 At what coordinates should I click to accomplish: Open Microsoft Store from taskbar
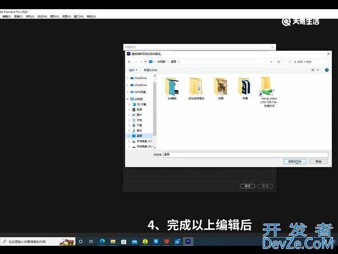(x=124, y=241)
